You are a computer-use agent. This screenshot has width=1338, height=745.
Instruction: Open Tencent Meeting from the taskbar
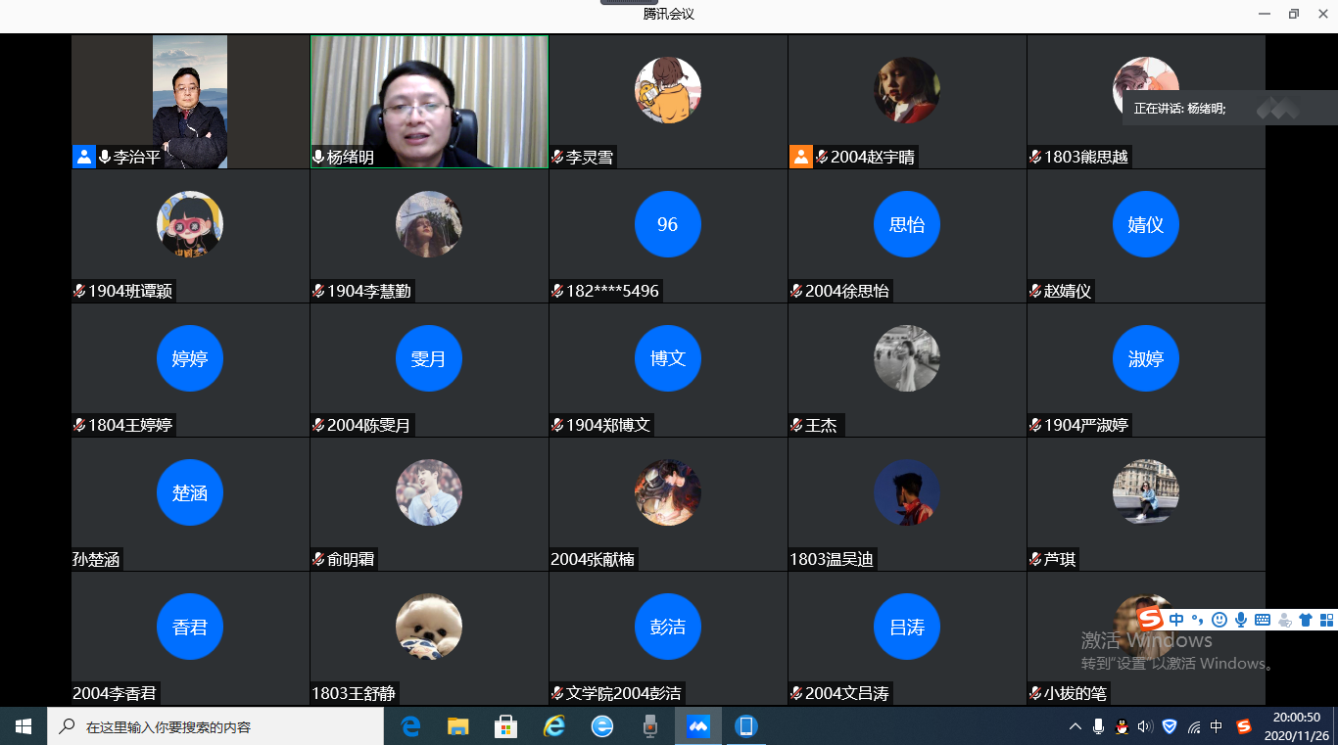(x=698, y=726)
